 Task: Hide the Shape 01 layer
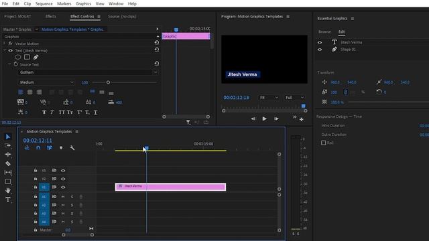(320, 50)
